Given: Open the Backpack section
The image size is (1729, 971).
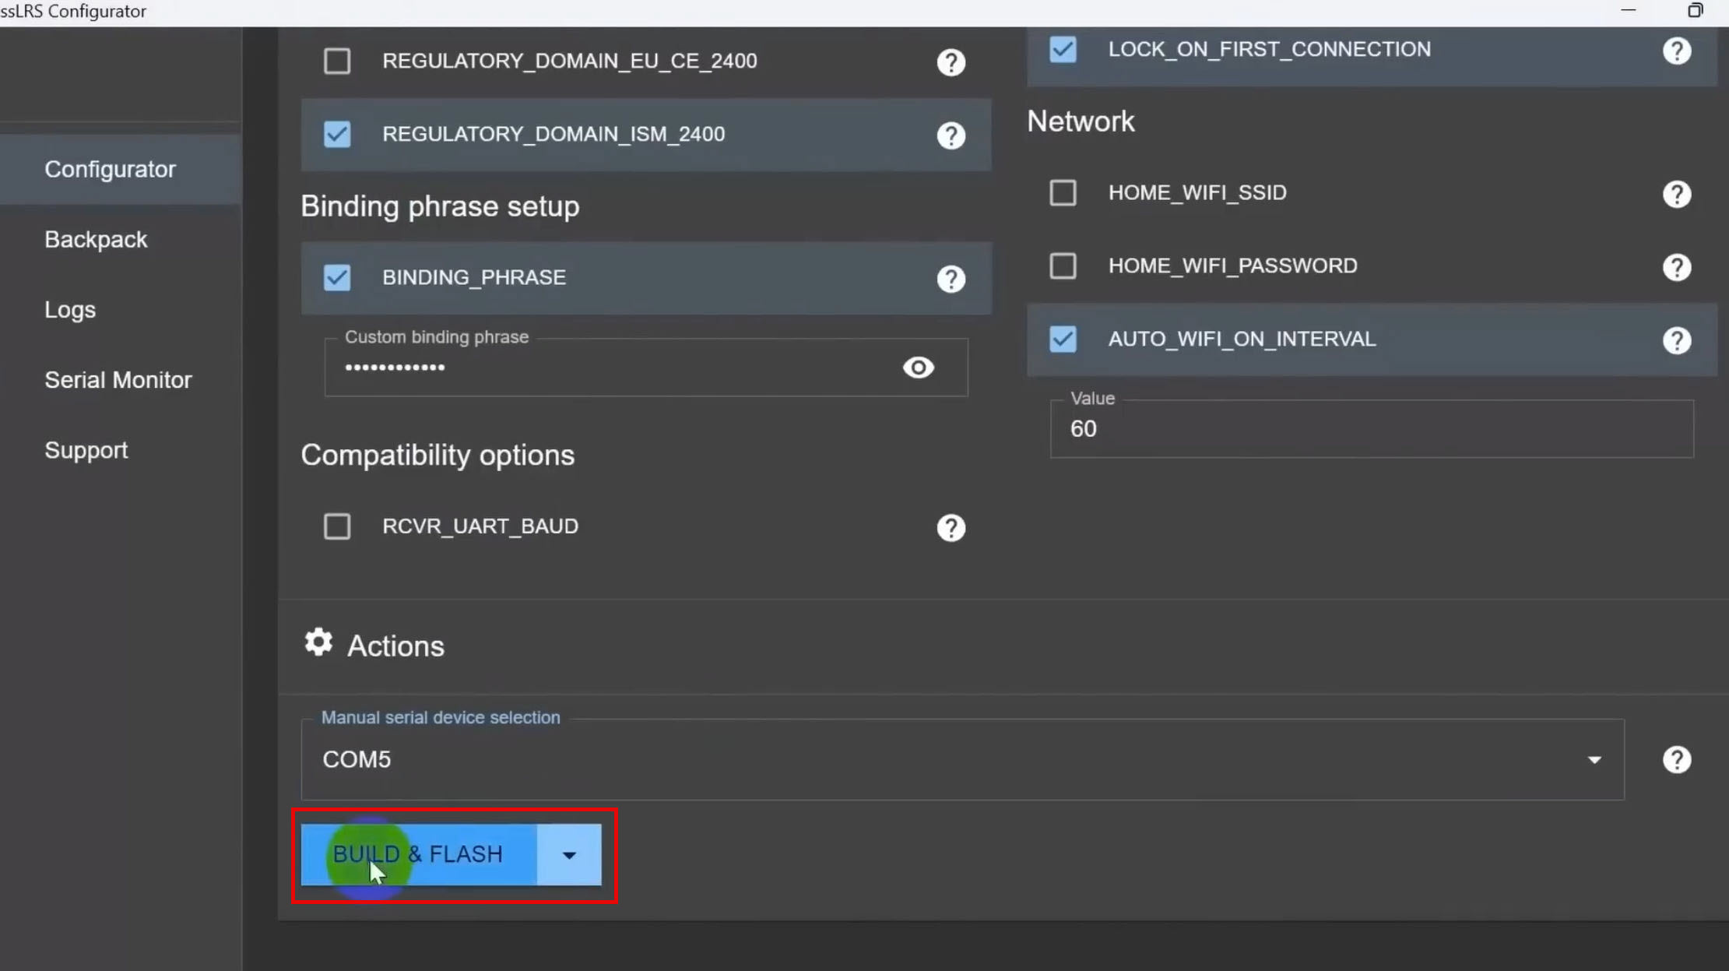Looking at the screenshot, I should [96, 240].
